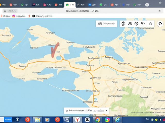Image resolution: width=165 pixels, height=123 pixels.
Task: Switch to the кар tab
Action: 59,5
